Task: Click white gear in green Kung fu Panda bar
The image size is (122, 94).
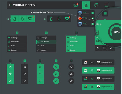Action: [x=92, y=70]
